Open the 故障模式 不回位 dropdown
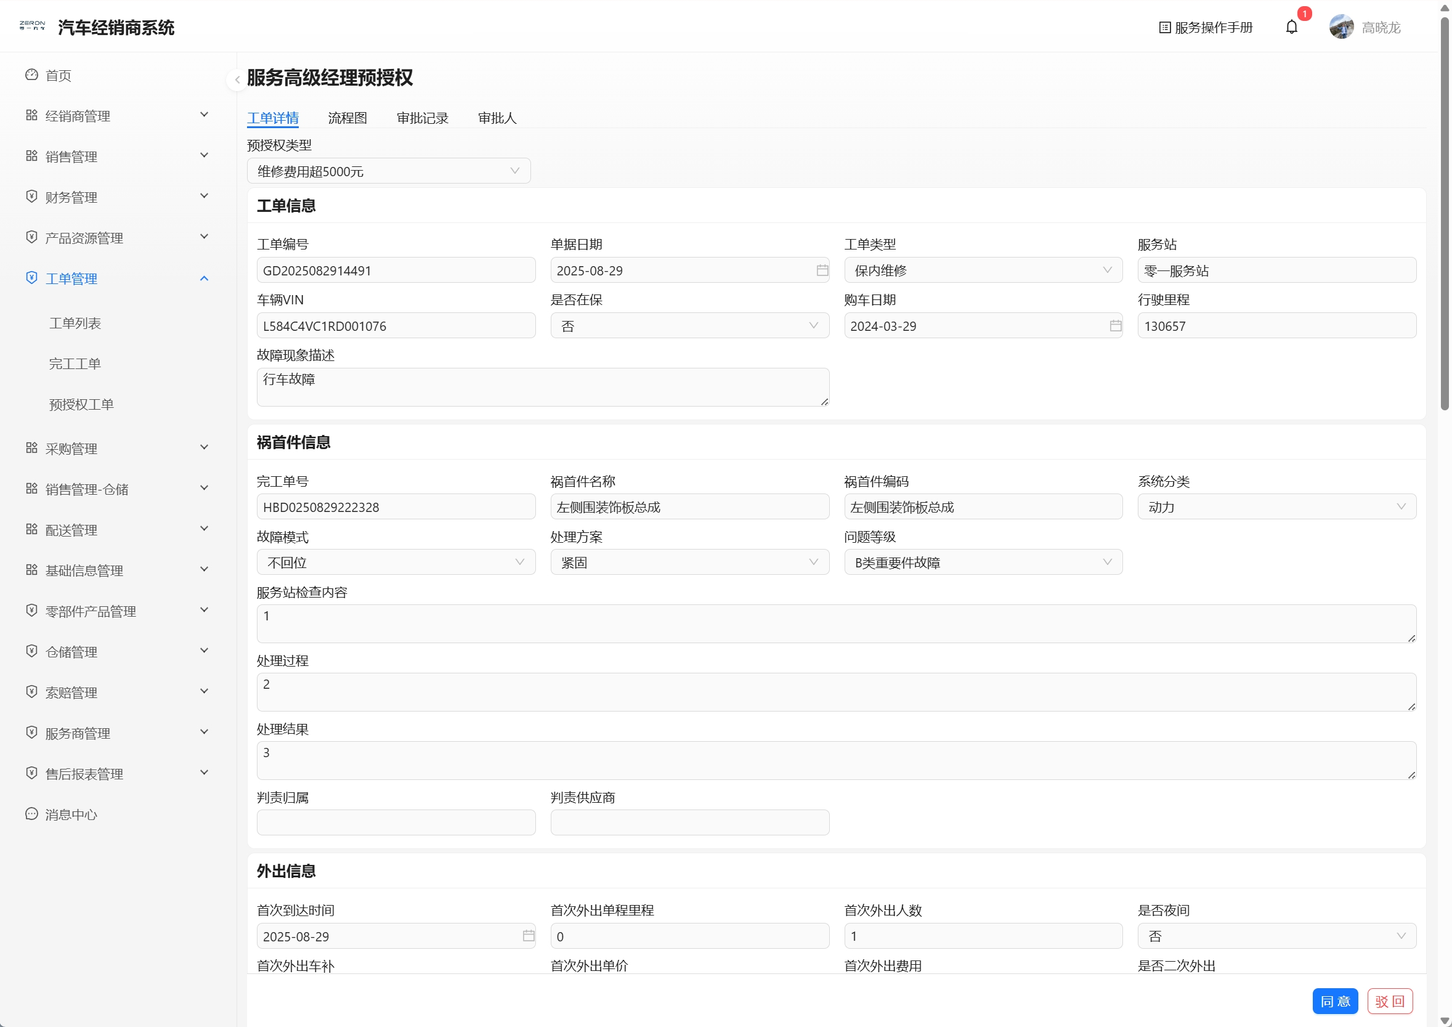1452x1027 pixels. (x=396, y=563)
